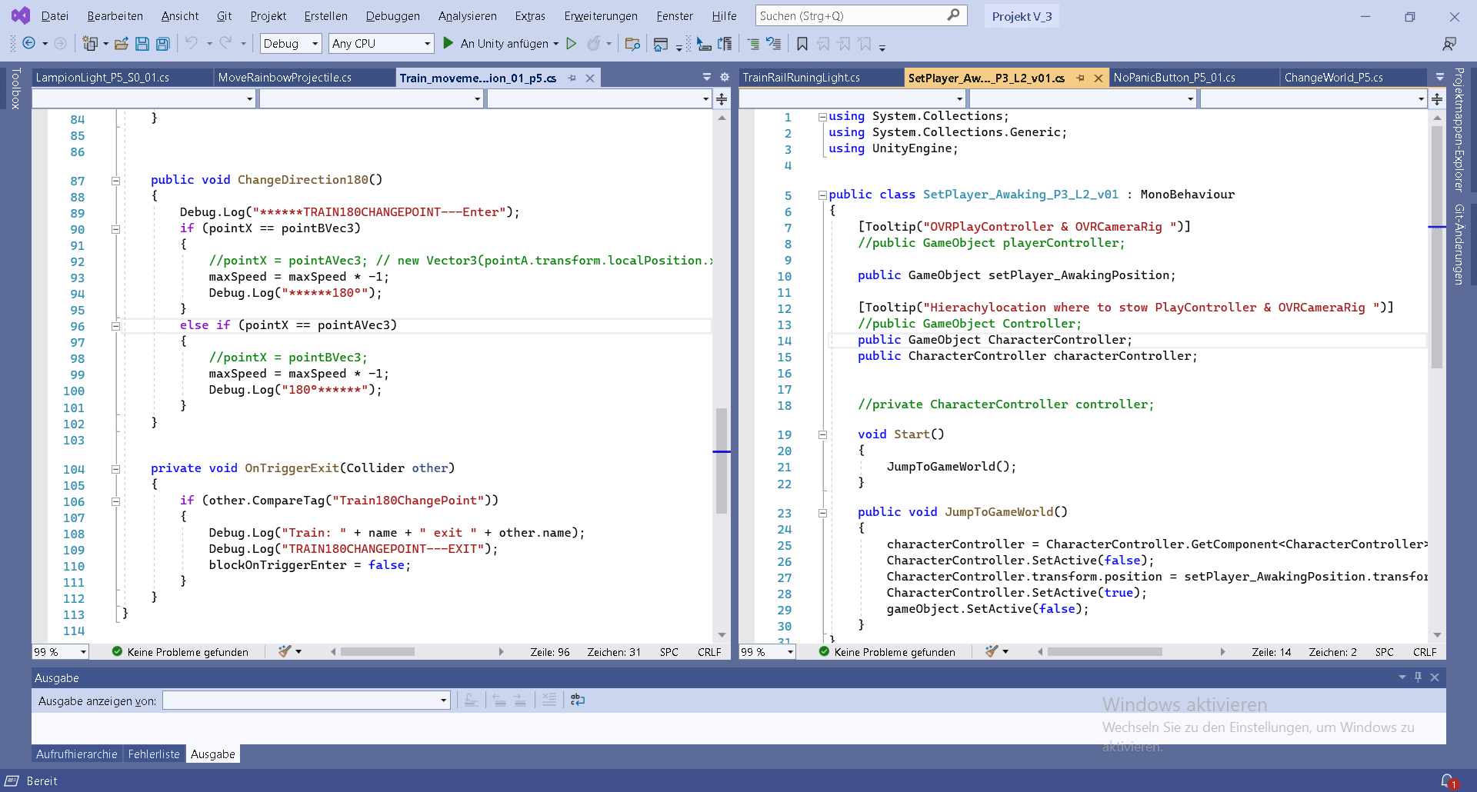Viewport: 1477px width, 792px height.
Task: Click the feedback icon at top right
Action: [1449, 44]
